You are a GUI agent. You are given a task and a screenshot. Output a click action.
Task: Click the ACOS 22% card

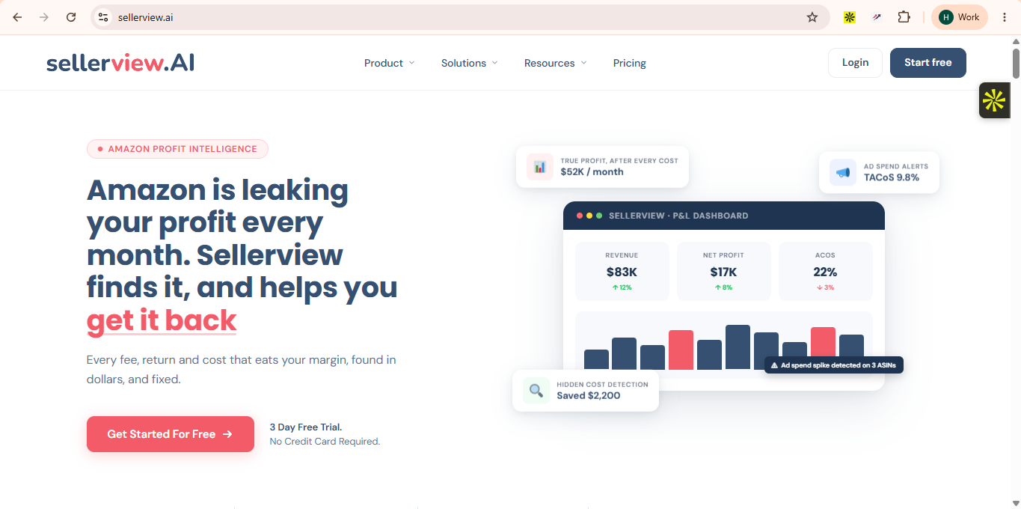click(x=825, y=271)
